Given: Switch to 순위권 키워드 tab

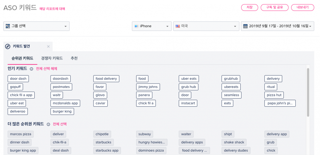Looking at the screenshot, I should (x=22, y=58).
